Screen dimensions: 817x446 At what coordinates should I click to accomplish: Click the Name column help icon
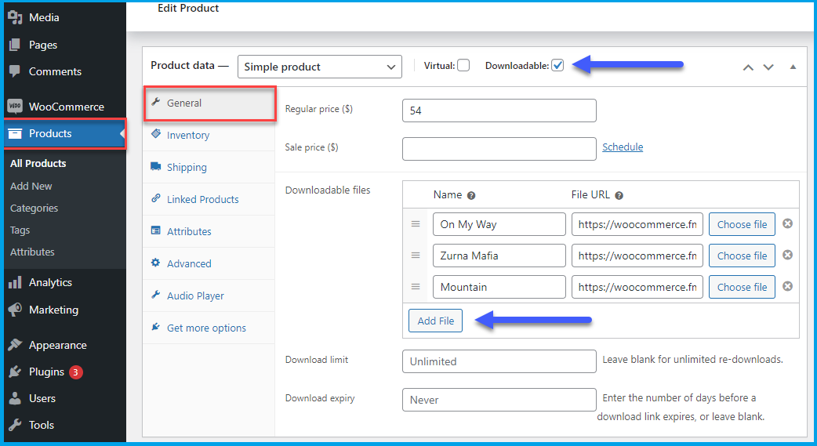pos(471,196)
